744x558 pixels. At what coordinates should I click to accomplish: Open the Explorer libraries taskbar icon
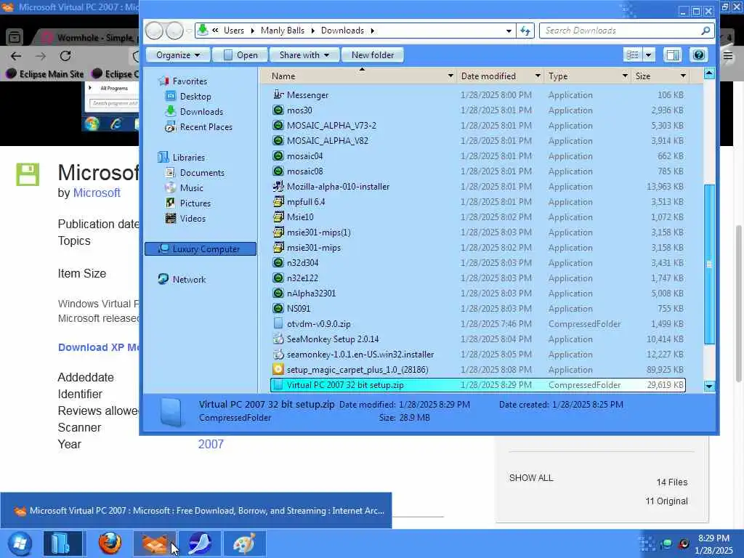(62, 543)
